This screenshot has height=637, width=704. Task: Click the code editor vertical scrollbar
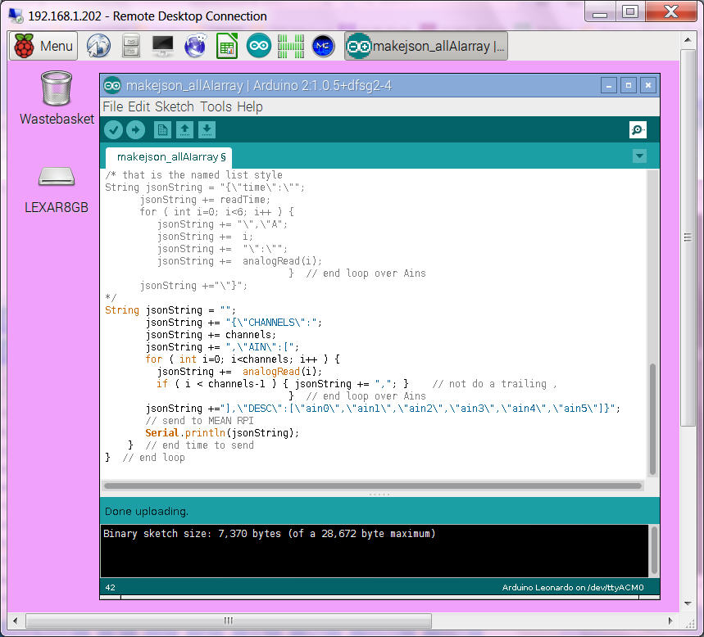[x=652, y=418]
